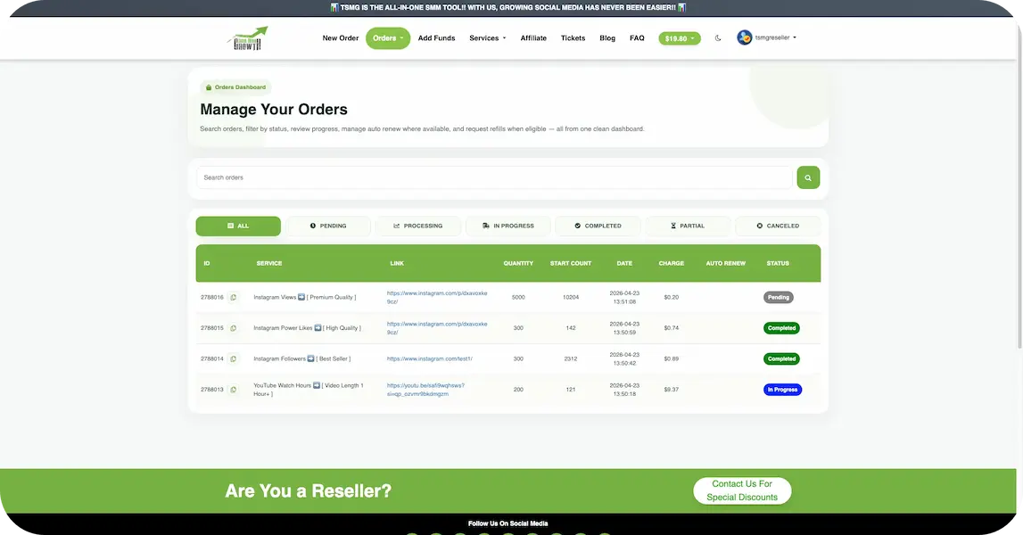This screenshot has width=1023, height=535.
Task: Open the youtu.be link for order 2788013
Action: [x=425, y=390]
